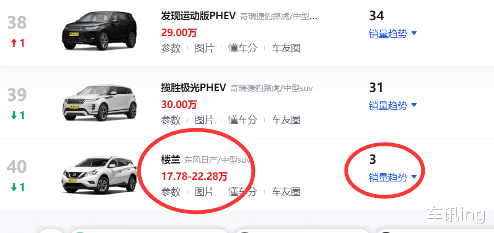This screenshot has height=233, width=494.
Task: Open 楼兰 model title link
Action: 170,160
